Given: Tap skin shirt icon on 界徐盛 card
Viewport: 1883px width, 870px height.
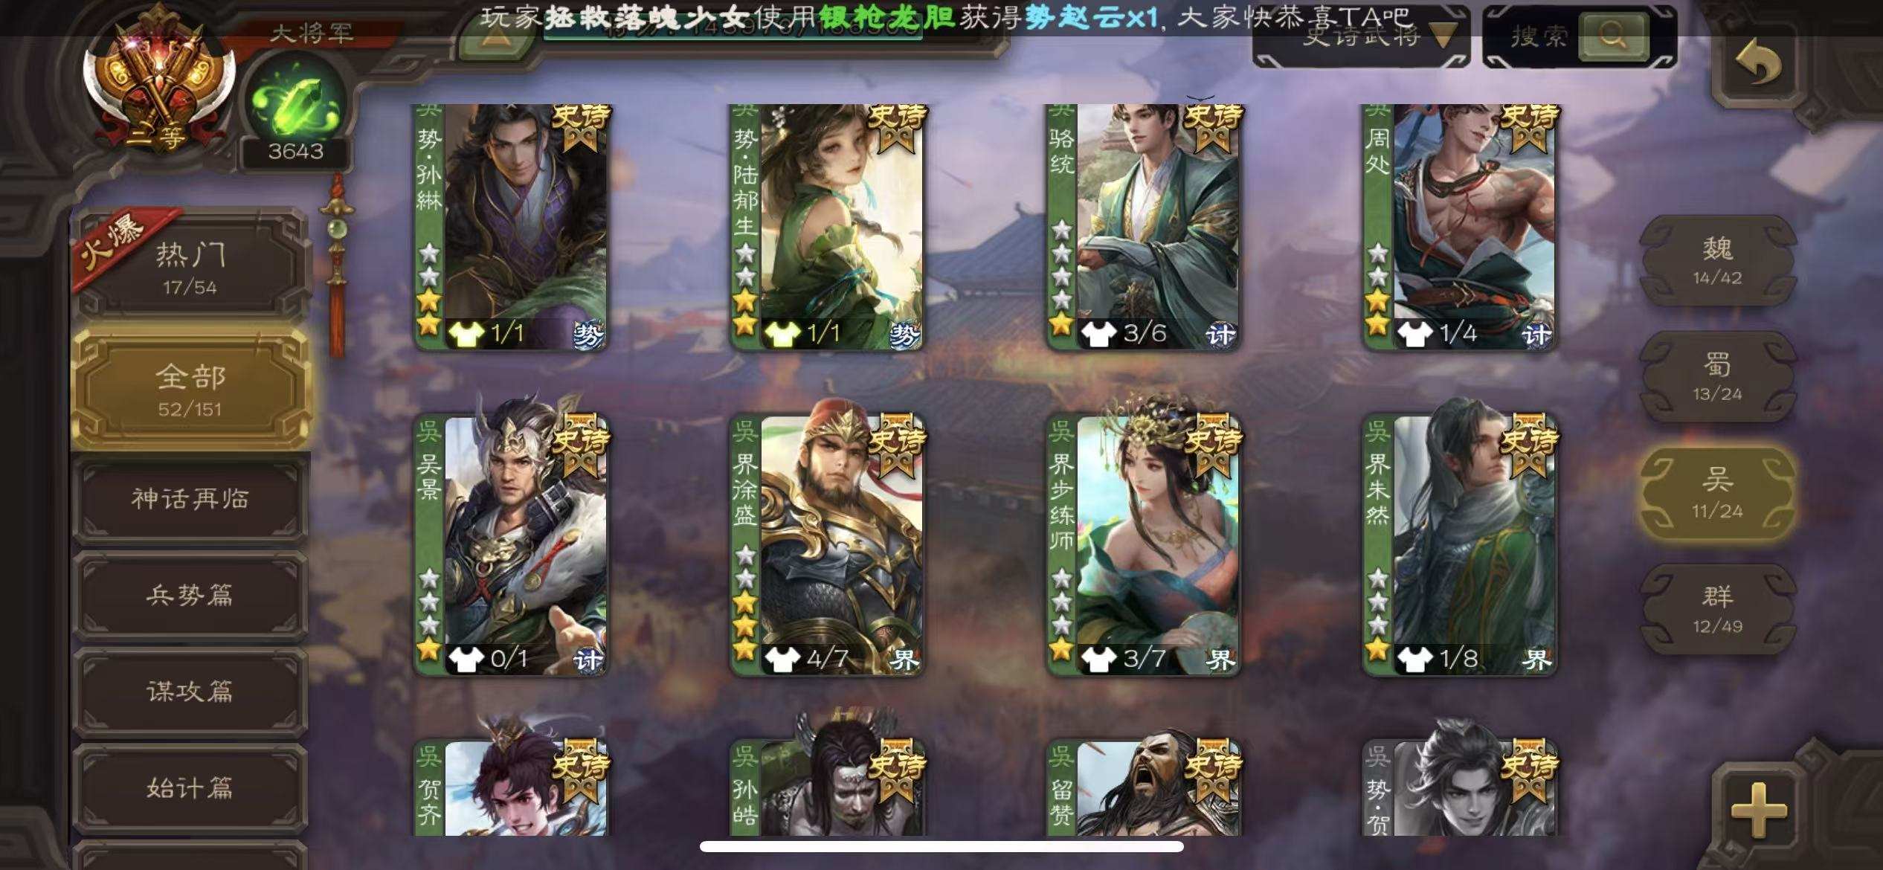Looking at the screenshot, I should [x=782, y=659].
